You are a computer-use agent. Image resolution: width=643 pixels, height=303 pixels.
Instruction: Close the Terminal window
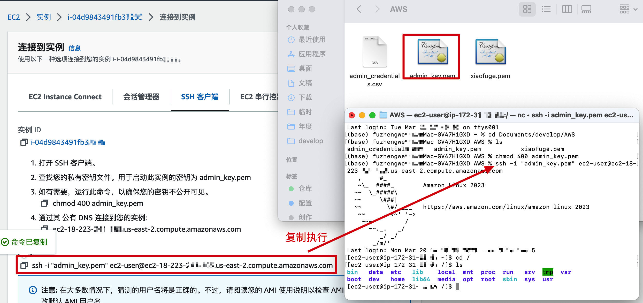tap(352, 115)
